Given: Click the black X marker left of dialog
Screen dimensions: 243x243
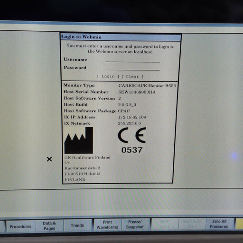Looking at the screenshot, I should [49, 159].
